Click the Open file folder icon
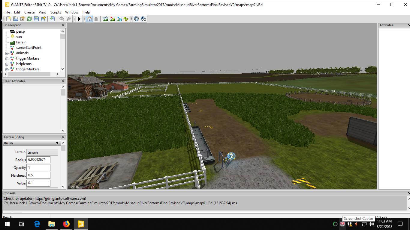410x230 pixels. tap(15, 19)
